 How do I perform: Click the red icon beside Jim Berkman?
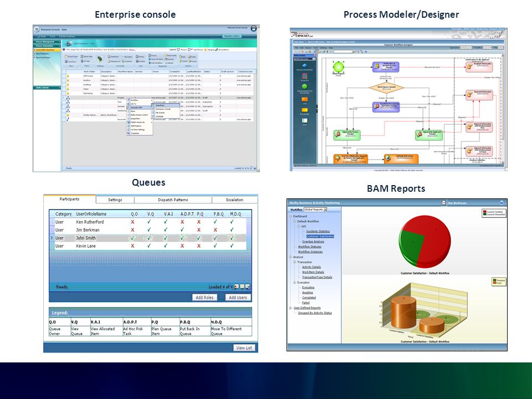click(443, 203)
